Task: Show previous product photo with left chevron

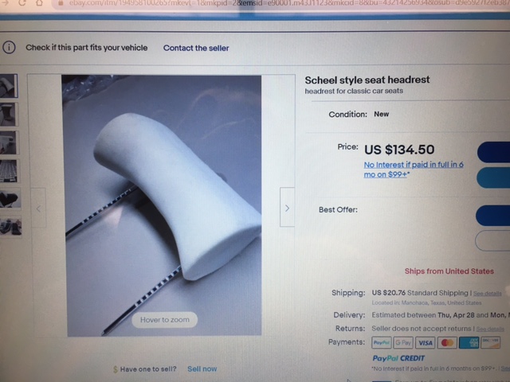Action: point(38,208)
